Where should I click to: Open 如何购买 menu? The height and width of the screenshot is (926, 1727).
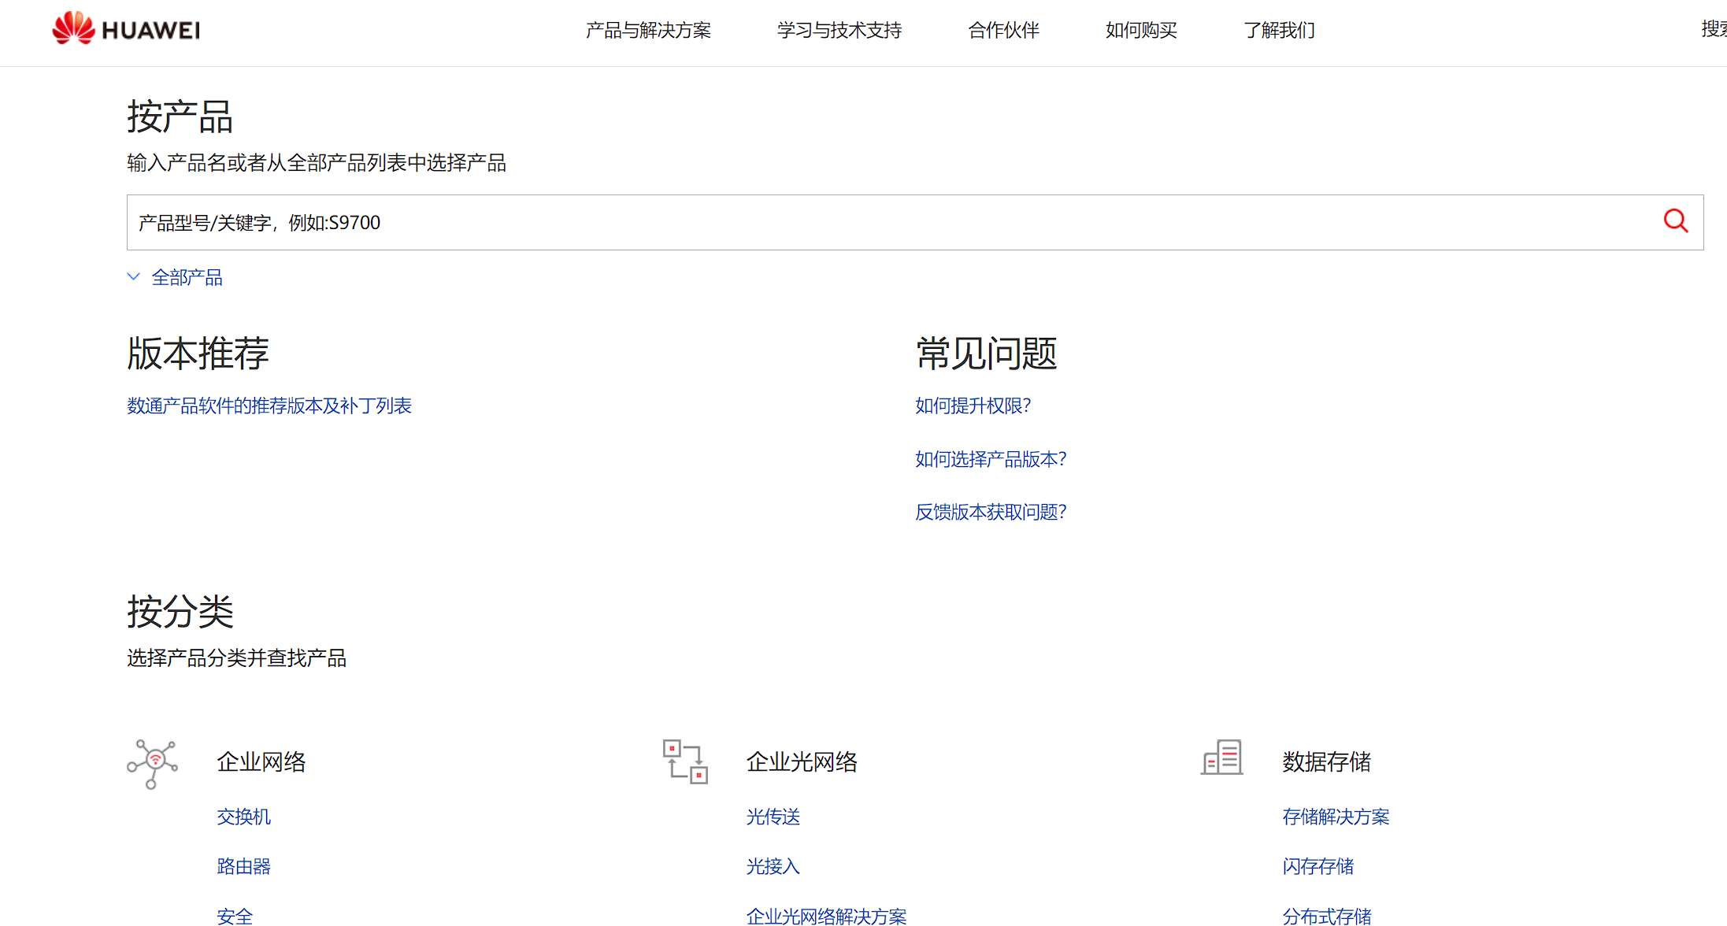1141,30
